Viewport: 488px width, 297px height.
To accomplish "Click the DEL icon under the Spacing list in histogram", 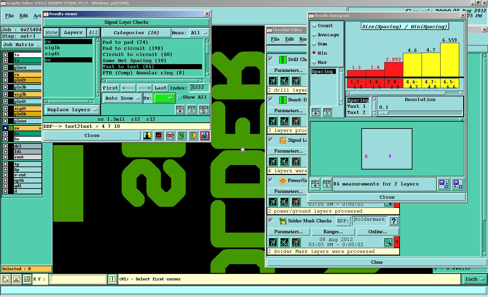I will (316, 112).
